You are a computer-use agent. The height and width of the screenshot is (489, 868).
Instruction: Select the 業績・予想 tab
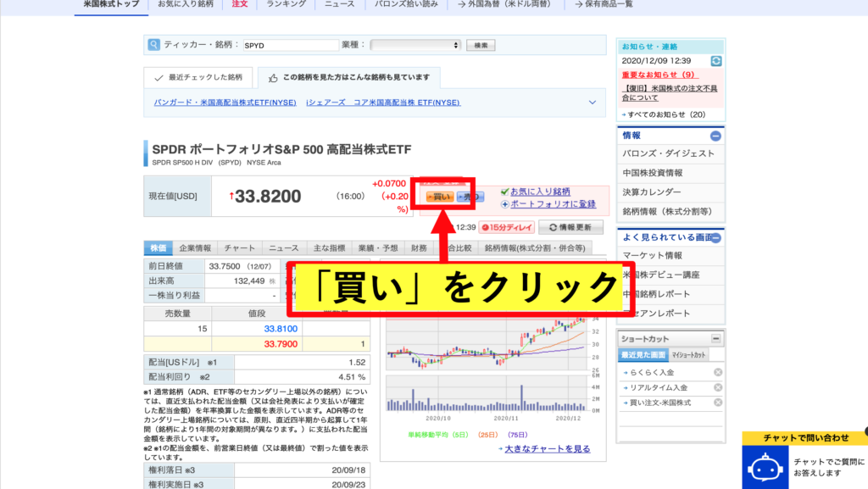pyautogui.click(x=377, y=247)
